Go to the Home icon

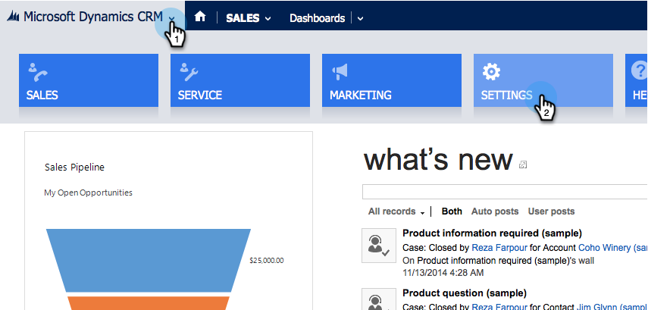(x=200, y=17)
